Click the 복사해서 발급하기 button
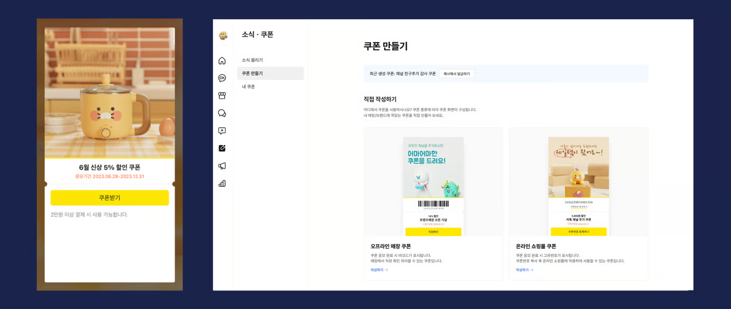Image resolution: width=731 pixels, height=309 pixels. [x=456, y=74]
